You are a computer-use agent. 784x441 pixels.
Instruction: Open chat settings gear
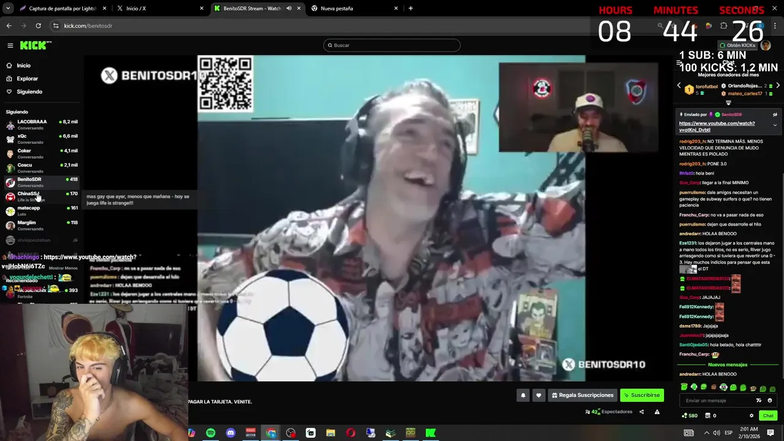752,416
